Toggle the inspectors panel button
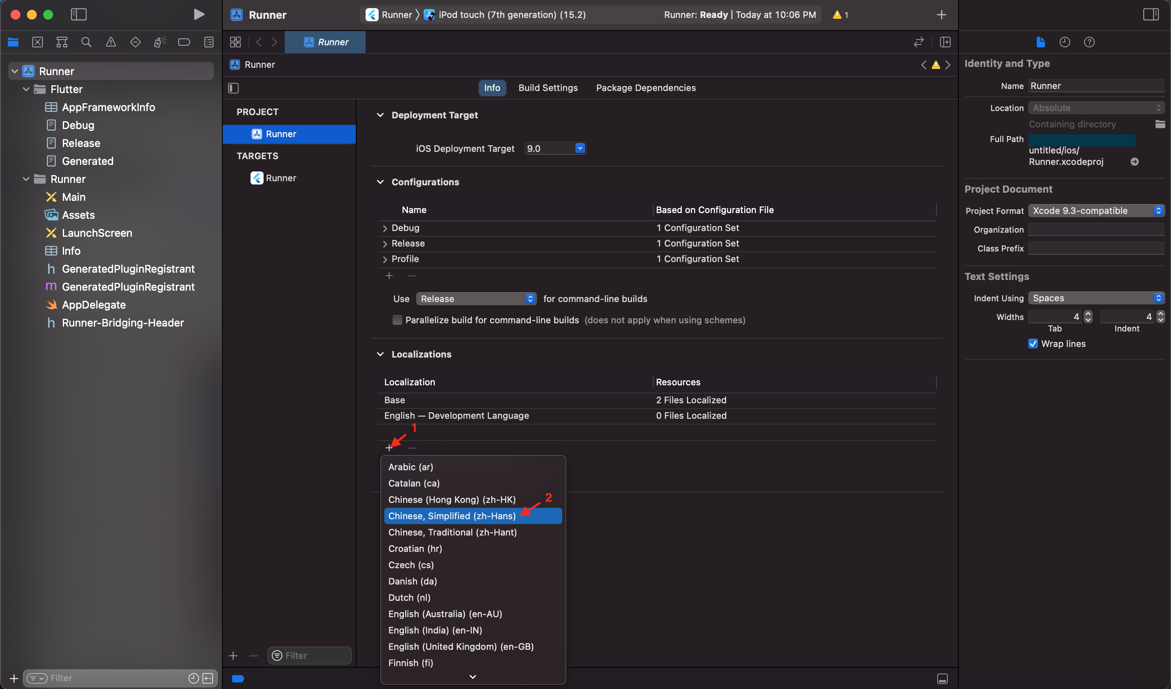Viewport: 1171px width, 689px height. click(x=1151, y=14)
